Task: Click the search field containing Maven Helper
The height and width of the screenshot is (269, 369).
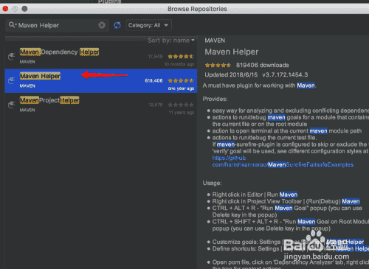Action: 57,25
